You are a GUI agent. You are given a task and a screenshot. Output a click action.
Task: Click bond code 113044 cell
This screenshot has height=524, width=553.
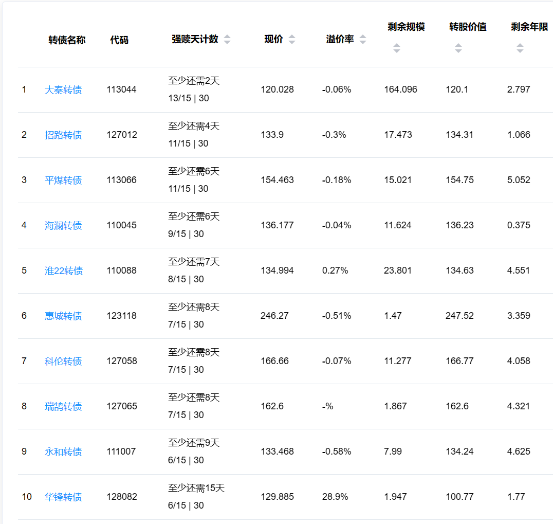[122, 89]
